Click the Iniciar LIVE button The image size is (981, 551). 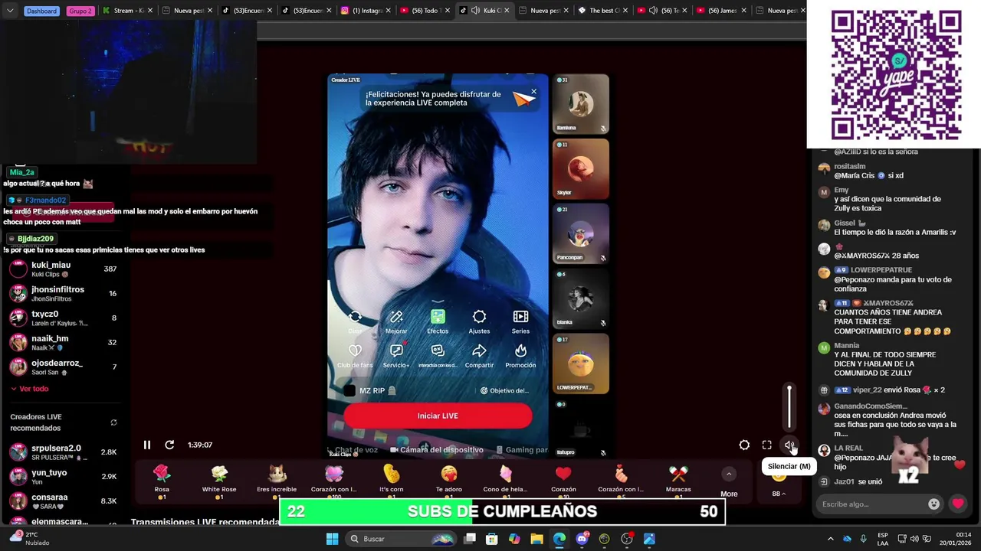[438, 416]
